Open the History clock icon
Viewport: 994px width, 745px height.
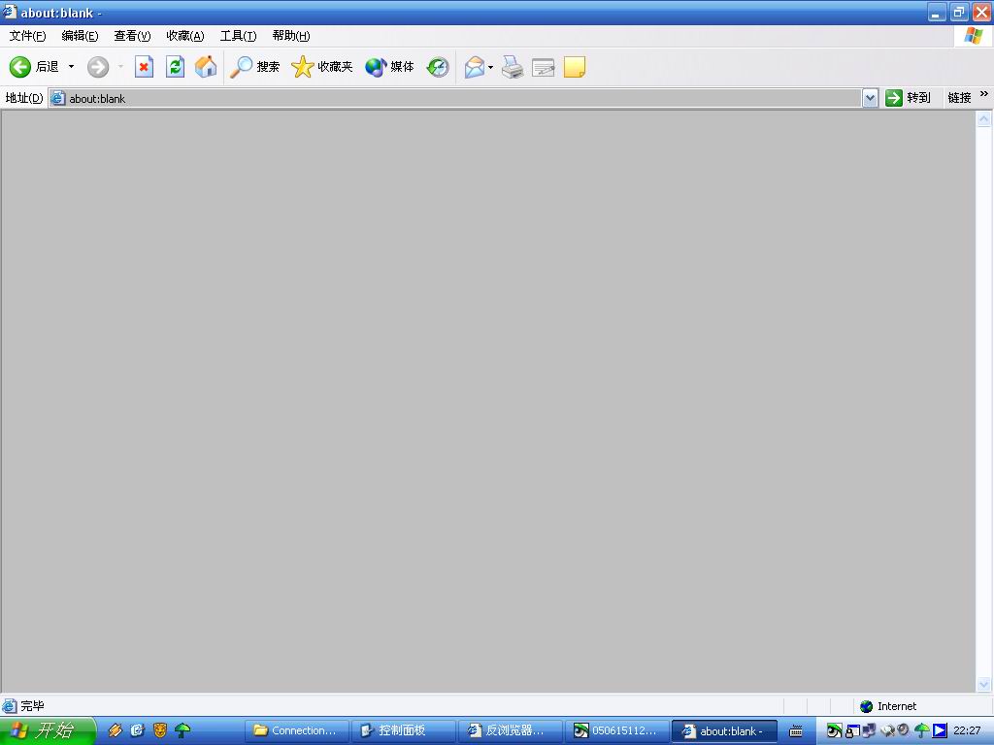438,67
